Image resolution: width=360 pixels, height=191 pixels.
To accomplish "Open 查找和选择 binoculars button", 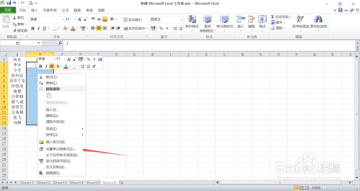I will coord(319,23).
